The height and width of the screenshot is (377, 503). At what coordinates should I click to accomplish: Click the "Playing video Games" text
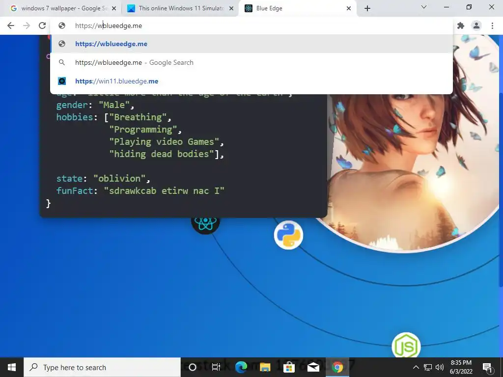tap(164, 142)
